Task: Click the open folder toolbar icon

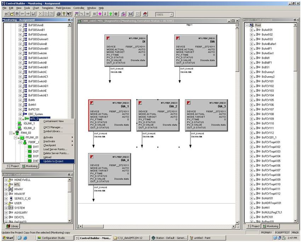Action: click(12, 14)
